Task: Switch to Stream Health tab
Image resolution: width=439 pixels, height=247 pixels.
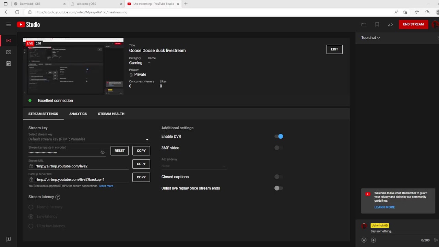Action: point(111,114)
